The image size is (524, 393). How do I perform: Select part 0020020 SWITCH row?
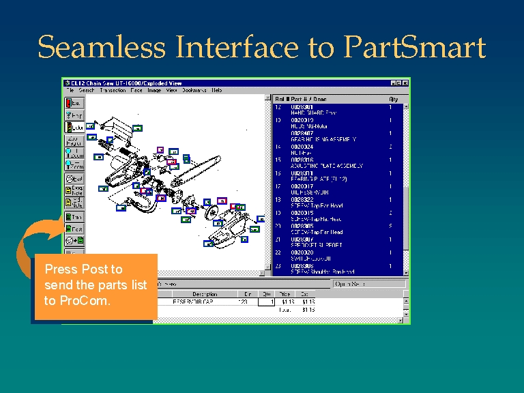(x=338, y=255)
